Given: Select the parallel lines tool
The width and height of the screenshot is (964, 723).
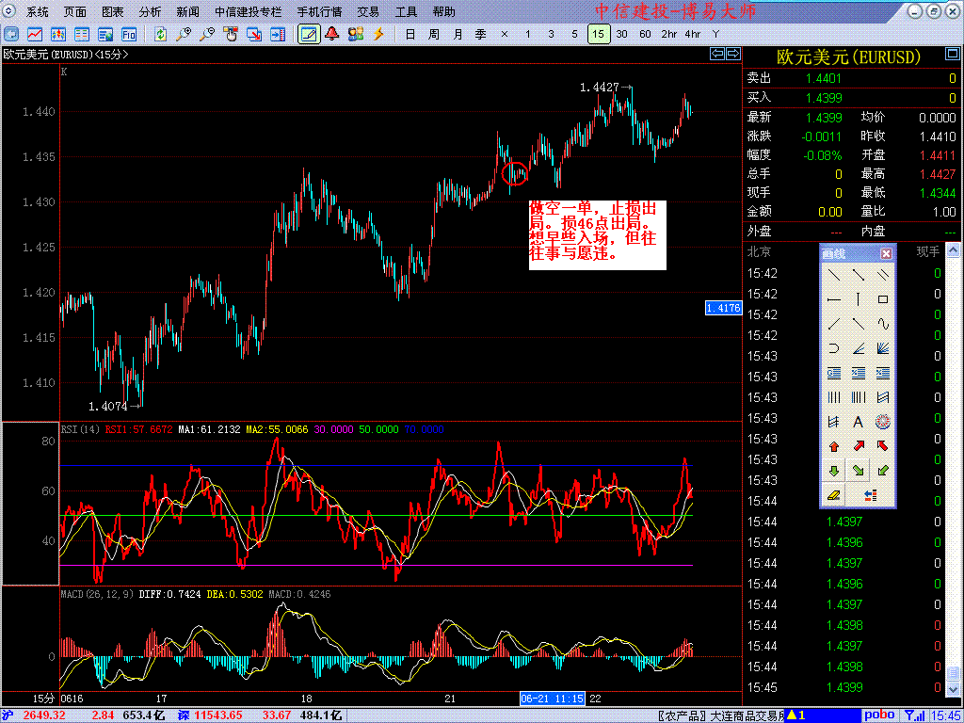Looking at the screenshot, I should click(883, 276).
